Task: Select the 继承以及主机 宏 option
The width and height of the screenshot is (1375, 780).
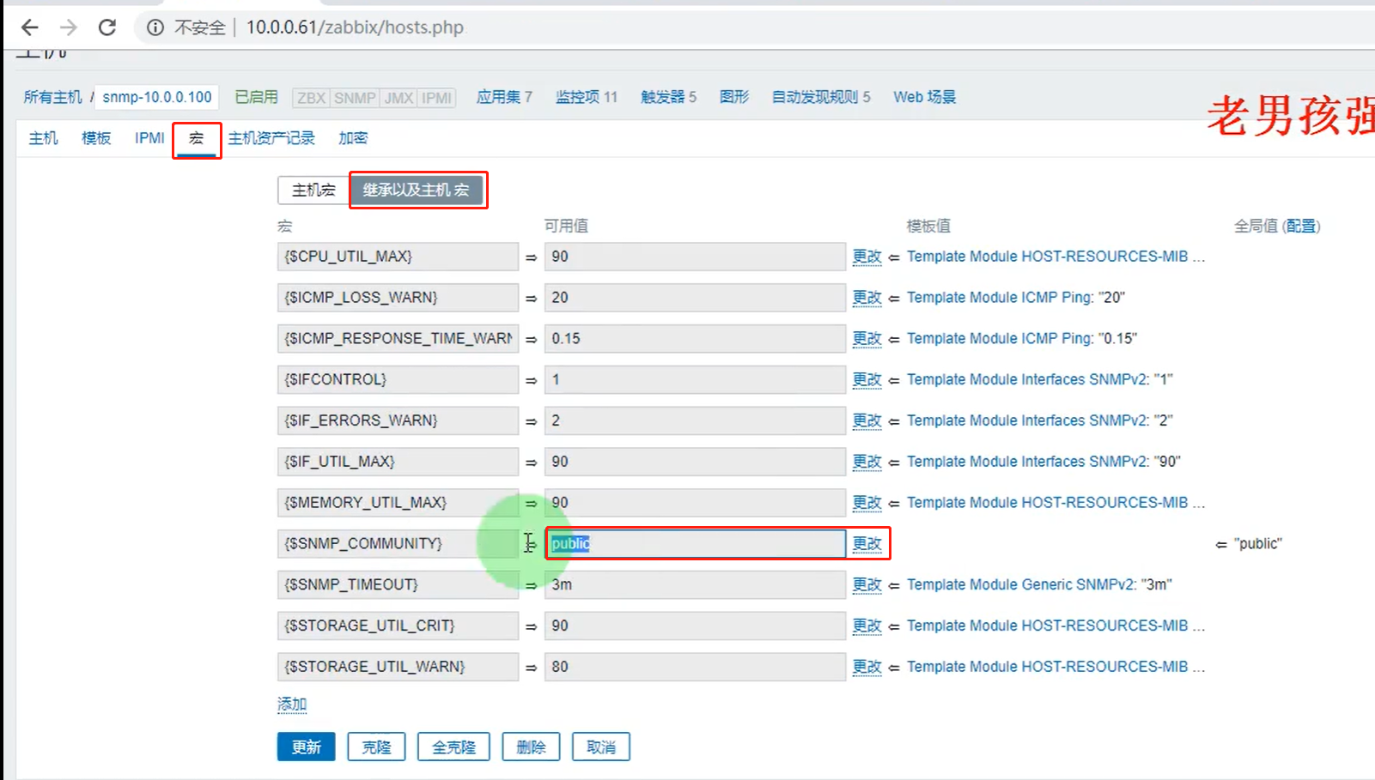Action: pyautogui.click(x=418, y=190)
